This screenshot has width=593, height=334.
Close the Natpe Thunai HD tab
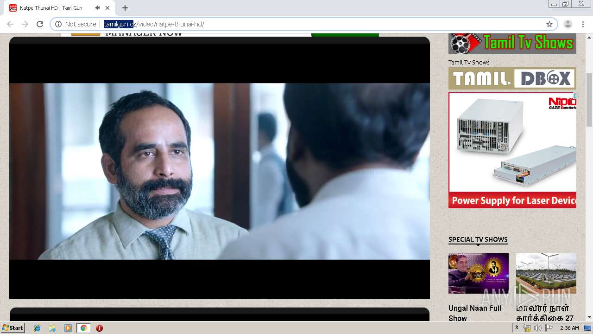[x=107, y=8]
